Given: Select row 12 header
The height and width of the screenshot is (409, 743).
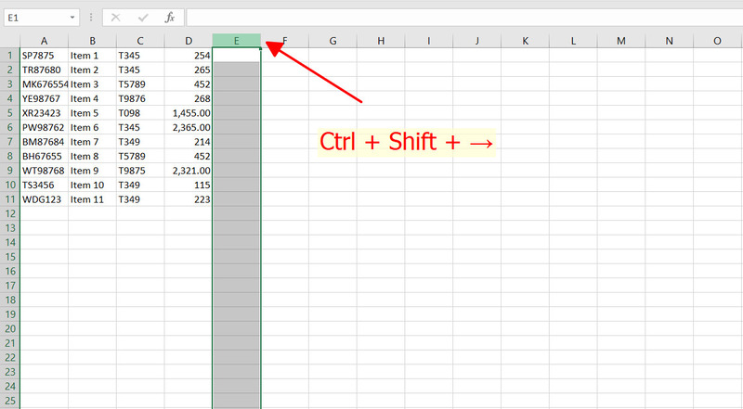Looking at the screenshot, I should (x=9, y=213).
